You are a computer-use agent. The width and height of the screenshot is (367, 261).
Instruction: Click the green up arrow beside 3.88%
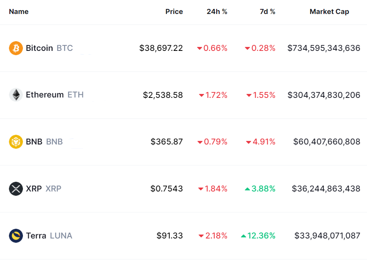tap(247, 189)
